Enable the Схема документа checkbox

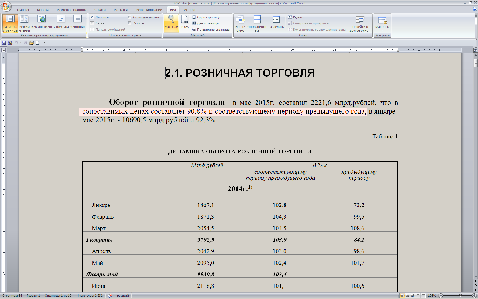130,17
